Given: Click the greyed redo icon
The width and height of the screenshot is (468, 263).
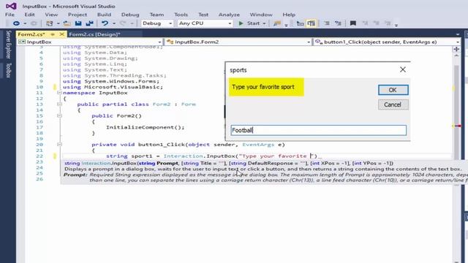Looking at the screenshot, I should point(123,23).
